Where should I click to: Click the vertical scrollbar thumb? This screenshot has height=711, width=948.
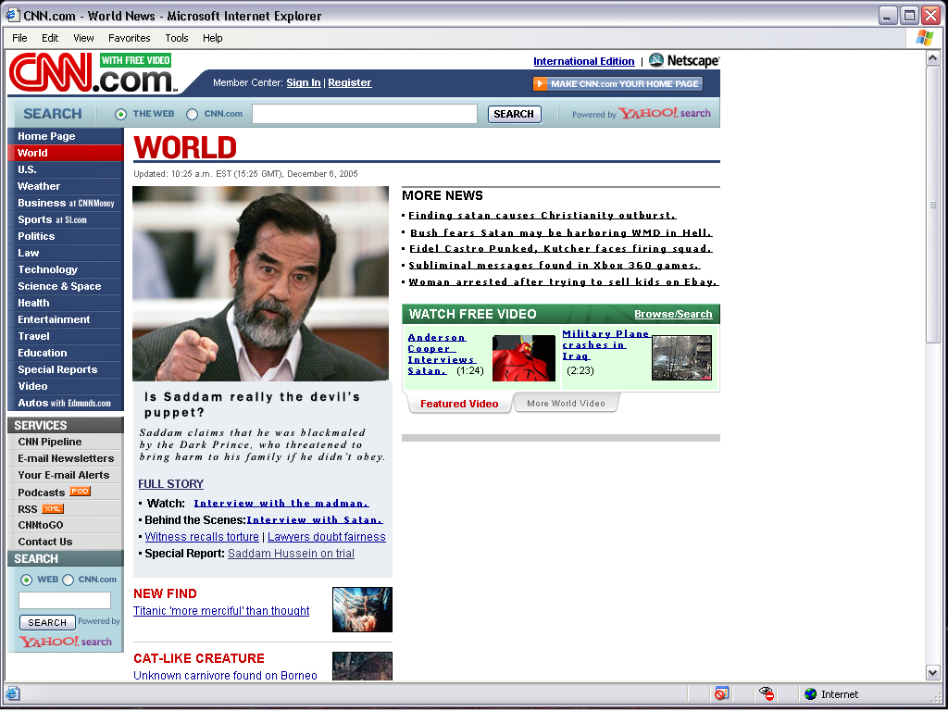932,205
